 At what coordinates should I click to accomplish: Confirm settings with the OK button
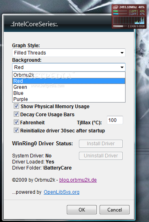pos(82,209)
